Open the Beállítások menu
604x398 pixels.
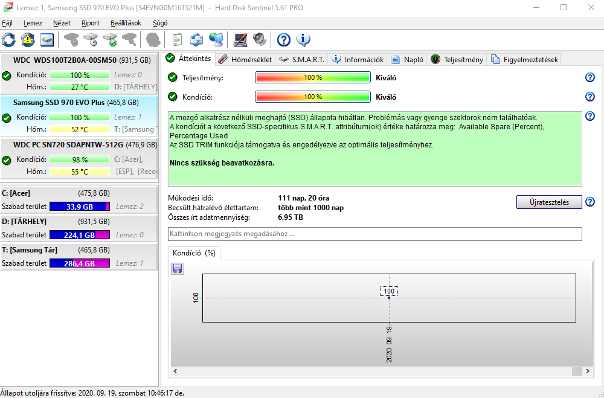126,23
